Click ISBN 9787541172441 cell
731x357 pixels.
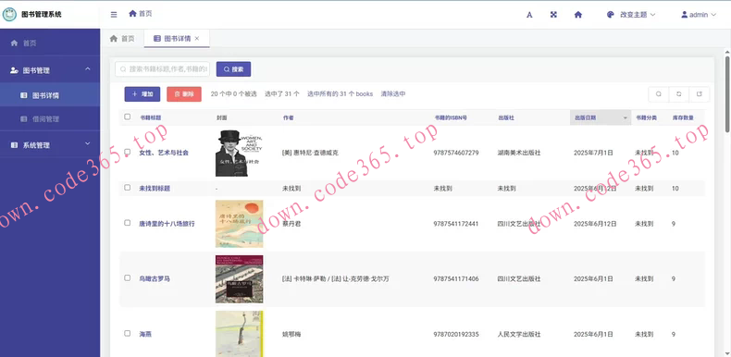coord(456,224)
